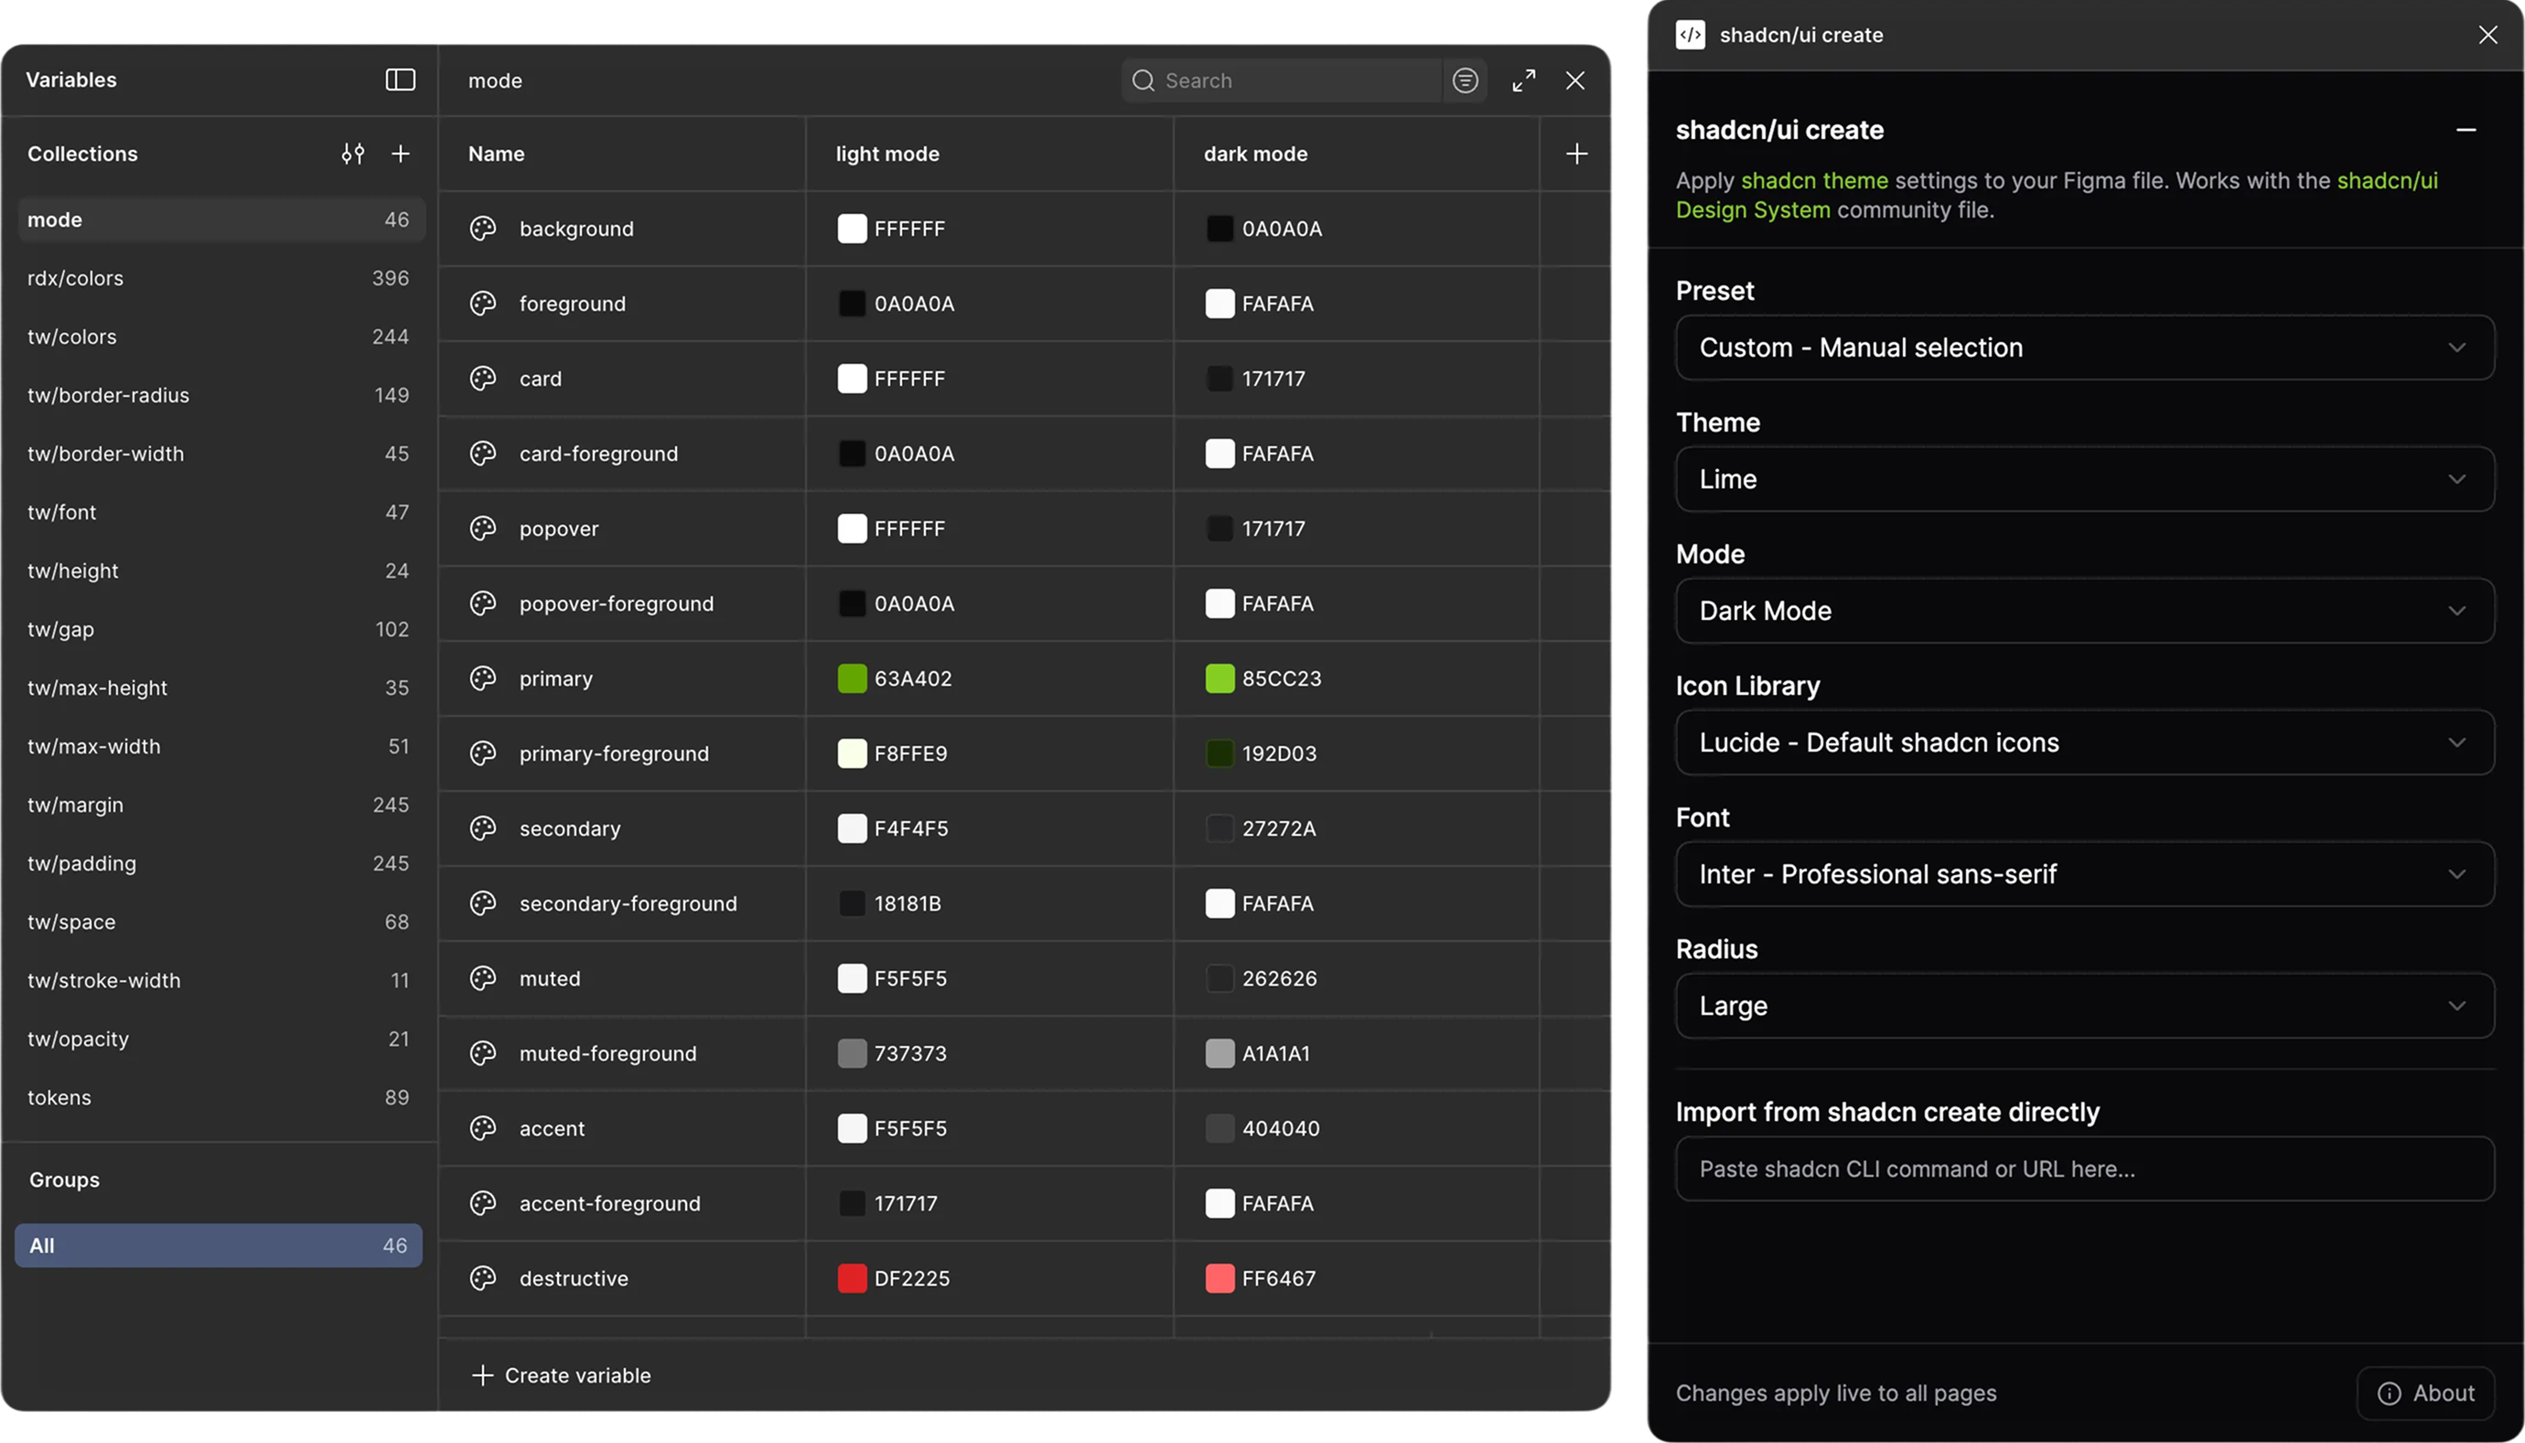The image size is (2525, 1443).
Task: Expand the Radius dropdown set to Large
Action: pyautogui.click(x=2084, y=1006)
